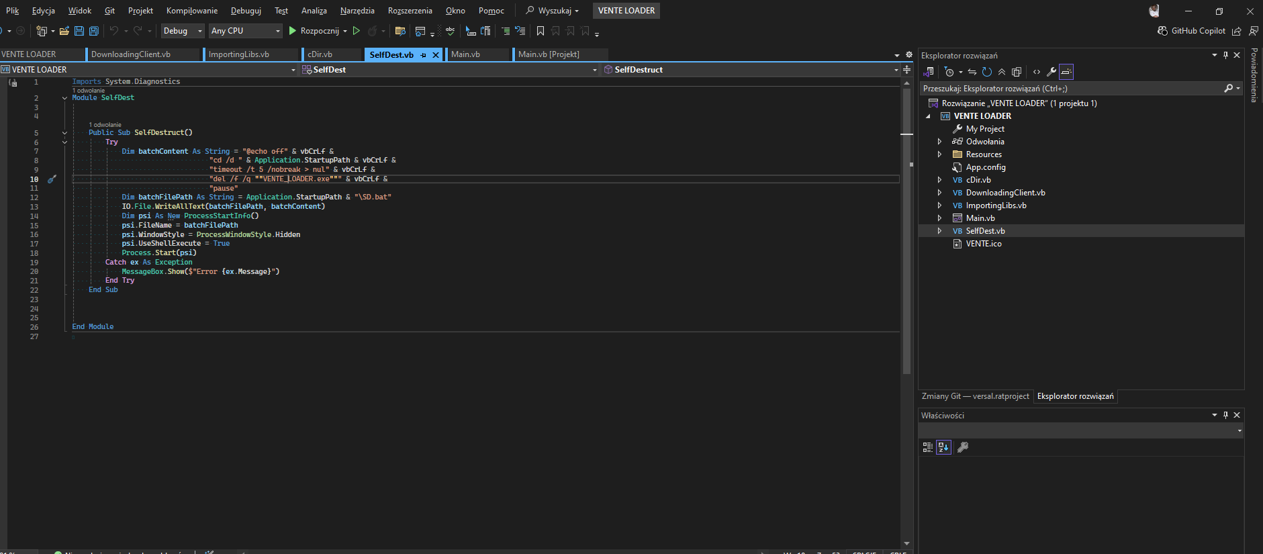Toggle the Preview Selected Items button
1263x554 pixels.
click(1066, 72)
